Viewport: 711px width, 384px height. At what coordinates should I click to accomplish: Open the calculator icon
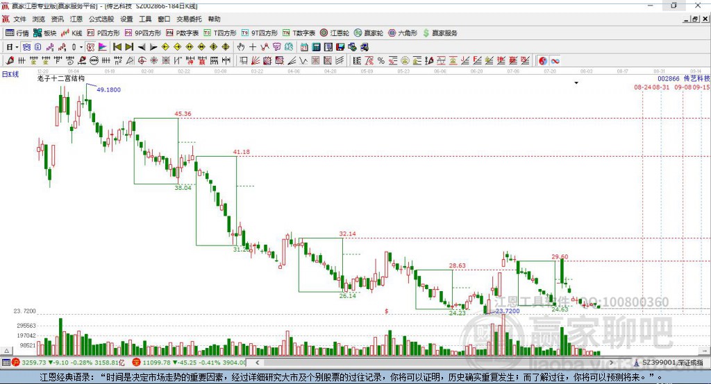coord(316,47)
